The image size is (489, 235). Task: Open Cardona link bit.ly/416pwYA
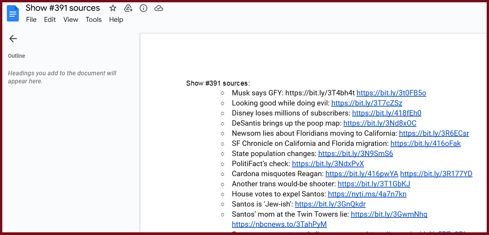[x=362, y=174]
